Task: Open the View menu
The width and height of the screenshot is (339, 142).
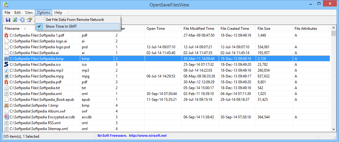Action: 29,13
